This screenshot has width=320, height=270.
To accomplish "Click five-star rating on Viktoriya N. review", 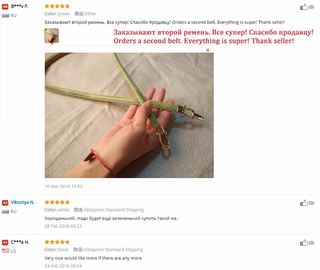I will click(57, 202).
